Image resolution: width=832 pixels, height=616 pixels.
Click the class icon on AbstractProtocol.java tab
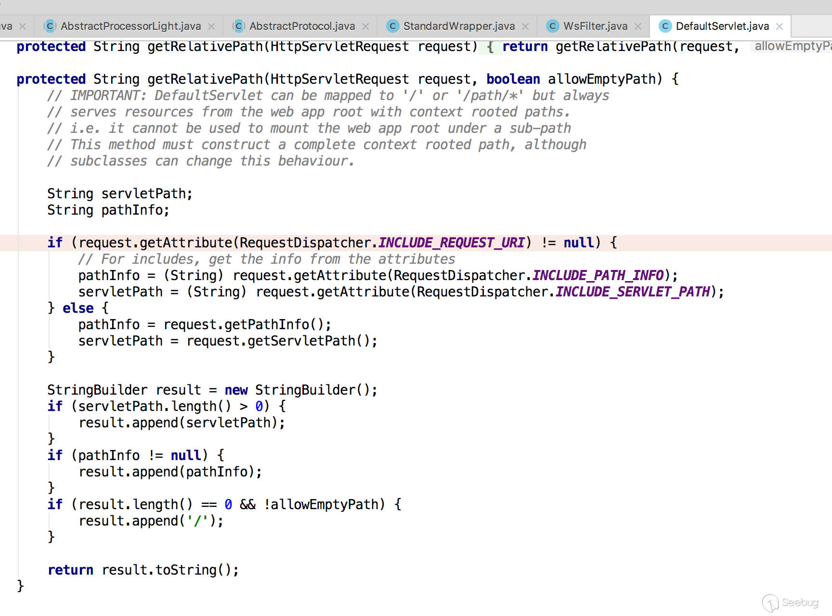(238, 26)
